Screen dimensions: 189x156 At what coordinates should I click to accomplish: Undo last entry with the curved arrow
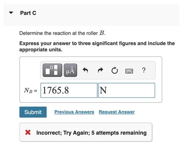tap(85, 70)
